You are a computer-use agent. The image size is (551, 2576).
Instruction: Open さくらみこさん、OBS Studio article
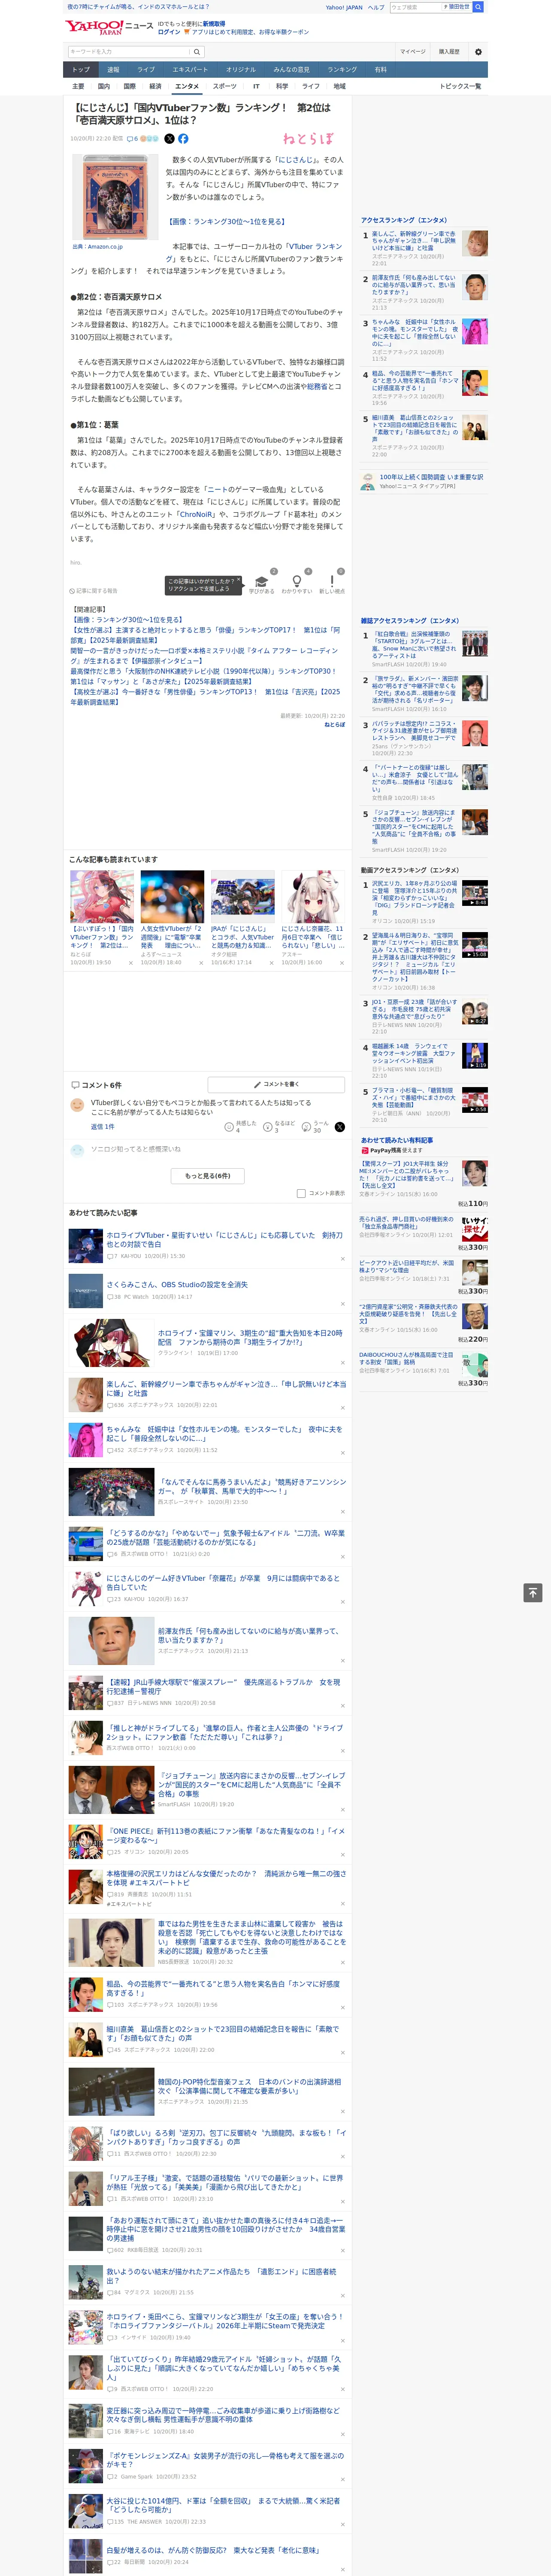coord(176,1285)
